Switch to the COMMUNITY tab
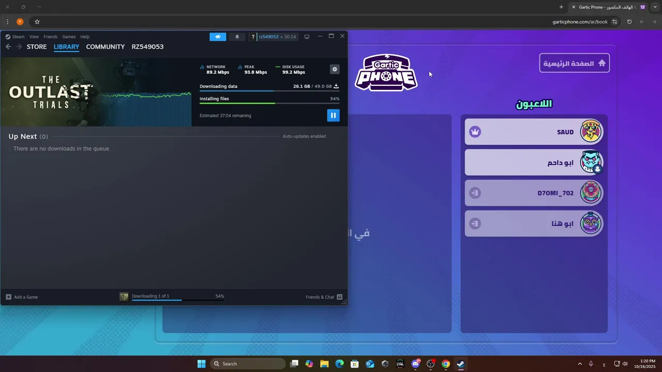The height and width of the screenshot is (372, 662). (x=106, y=47)
